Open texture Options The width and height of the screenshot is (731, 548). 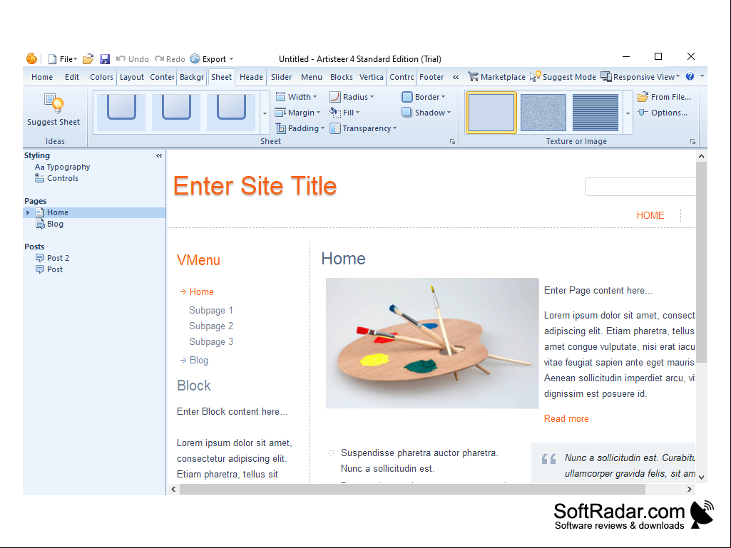(x=663, y=113)
